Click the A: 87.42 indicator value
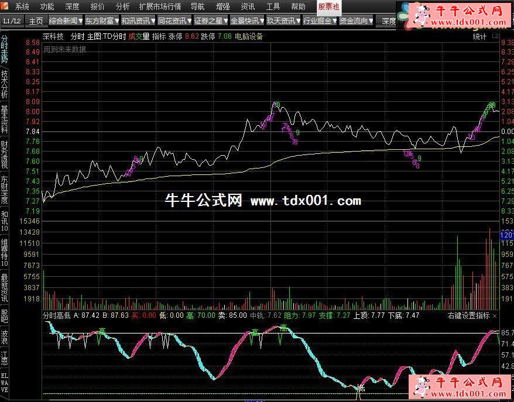 click(x=86, y=315)
